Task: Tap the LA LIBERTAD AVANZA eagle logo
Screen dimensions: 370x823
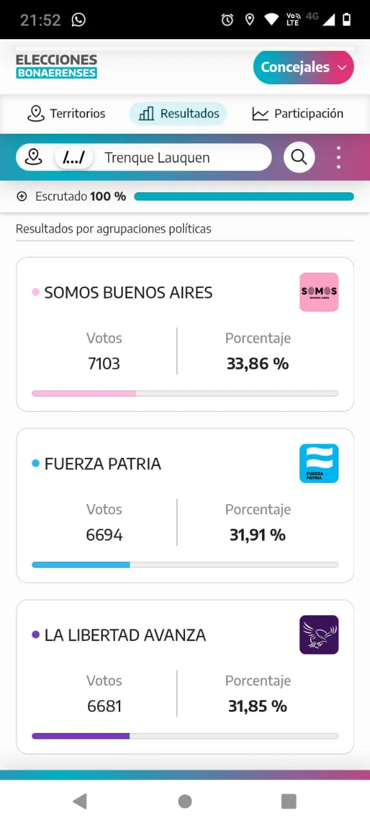Action: click(x=319, y=635)
